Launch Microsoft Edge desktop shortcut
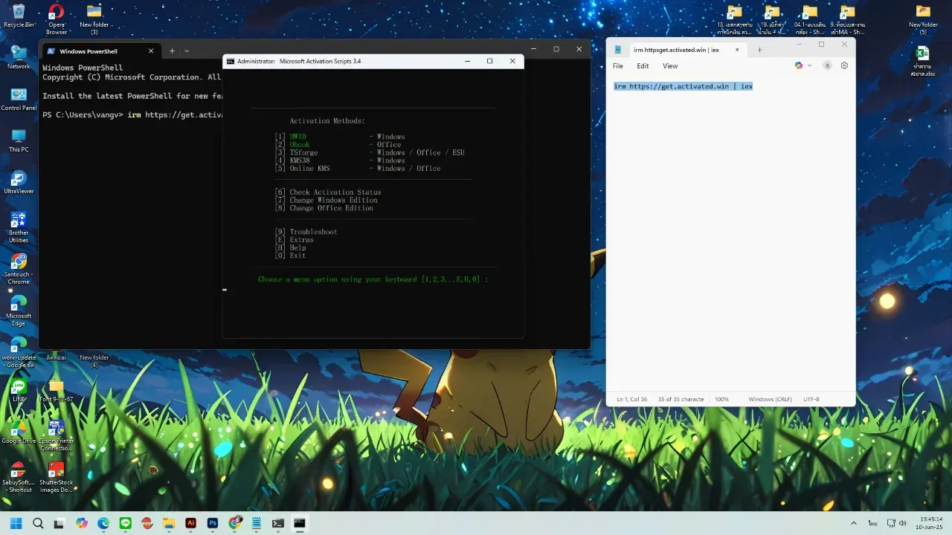The width and height of the screenshot is (952, 535). point(19,310)
